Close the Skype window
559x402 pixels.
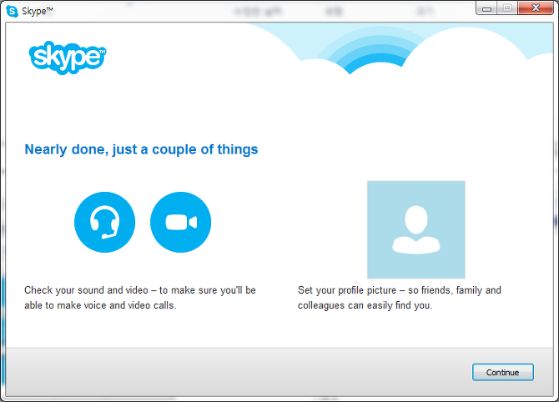coord(536,8)
